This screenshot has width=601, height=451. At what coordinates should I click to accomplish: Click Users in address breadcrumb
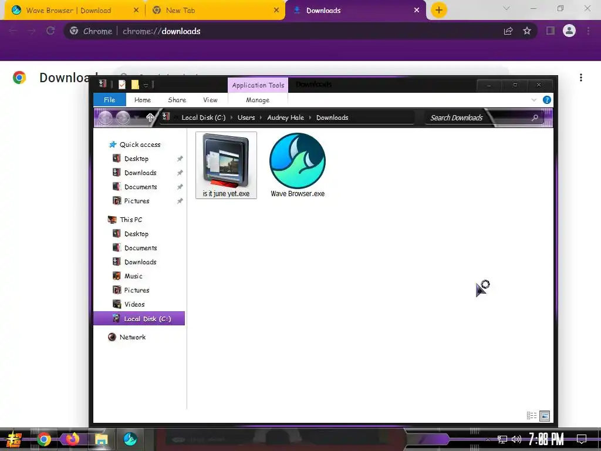pyautogui.click(x=246, y=117)
